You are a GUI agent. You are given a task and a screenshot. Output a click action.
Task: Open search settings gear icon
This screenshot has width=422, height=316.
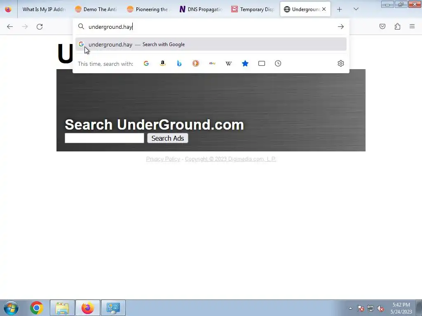[x=341, y=63]
